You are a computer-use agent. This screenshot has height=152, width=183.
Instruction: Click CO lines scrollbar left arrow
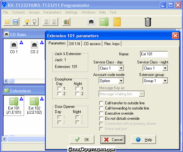[6, 81]
